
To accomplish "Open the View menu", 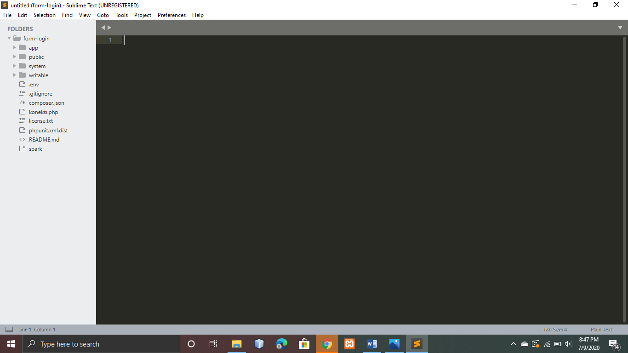I will tap(85, 15).
